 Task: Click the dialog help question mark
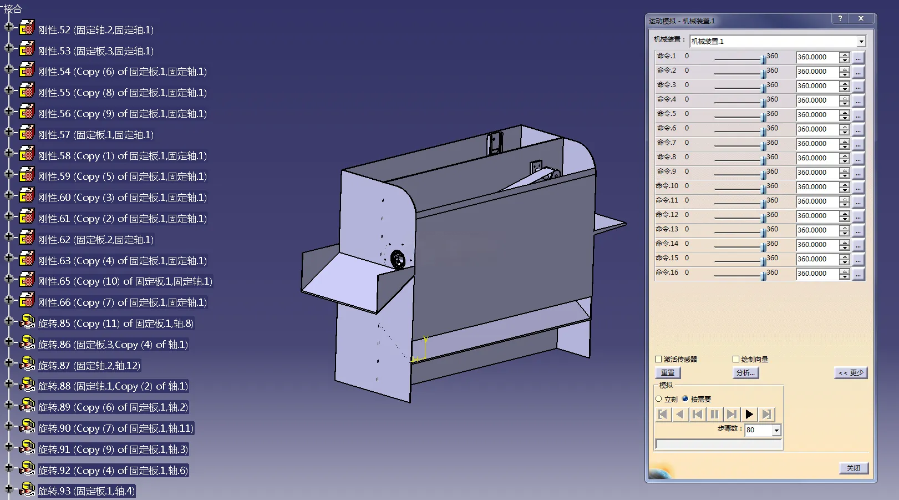point(840,18)
